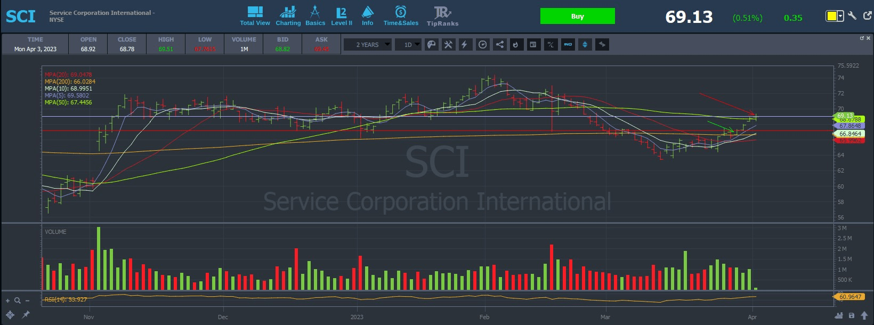Click Service Corporation International company name
The image size is (874, 325).
pos(100,13)
